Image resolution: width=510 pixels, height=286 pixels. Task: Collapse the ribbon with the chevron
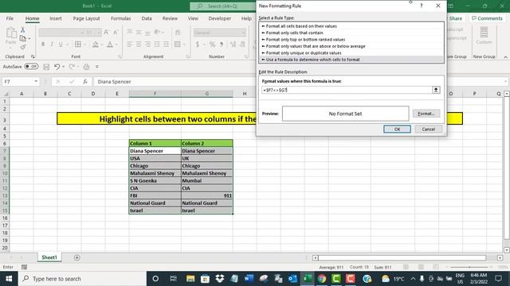point(505,57)
